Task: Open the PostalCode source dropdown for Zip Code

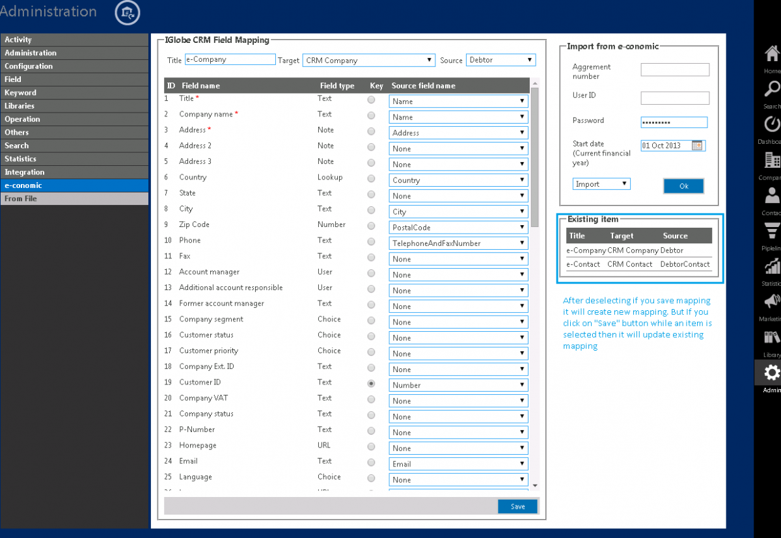Action: click(458, 228)
